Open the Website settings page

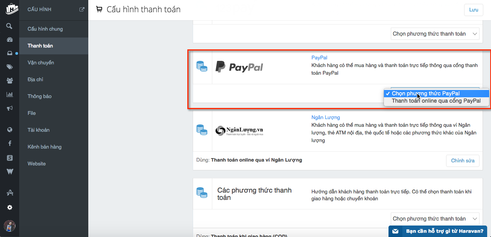[54, 163]
